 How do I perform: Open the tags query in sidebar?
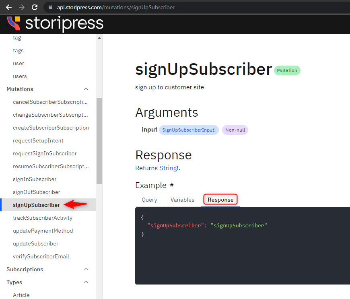point(18,50)
